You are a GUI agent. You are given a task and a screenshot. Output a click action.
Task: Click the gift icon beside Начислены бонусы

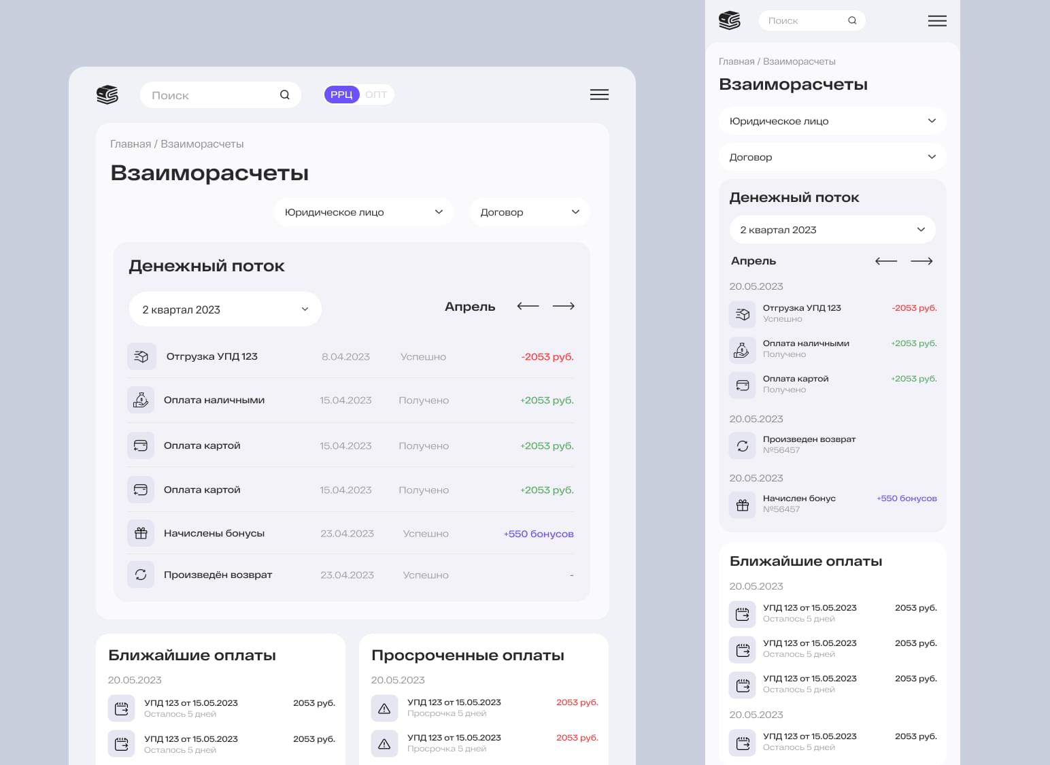(141, 533)
